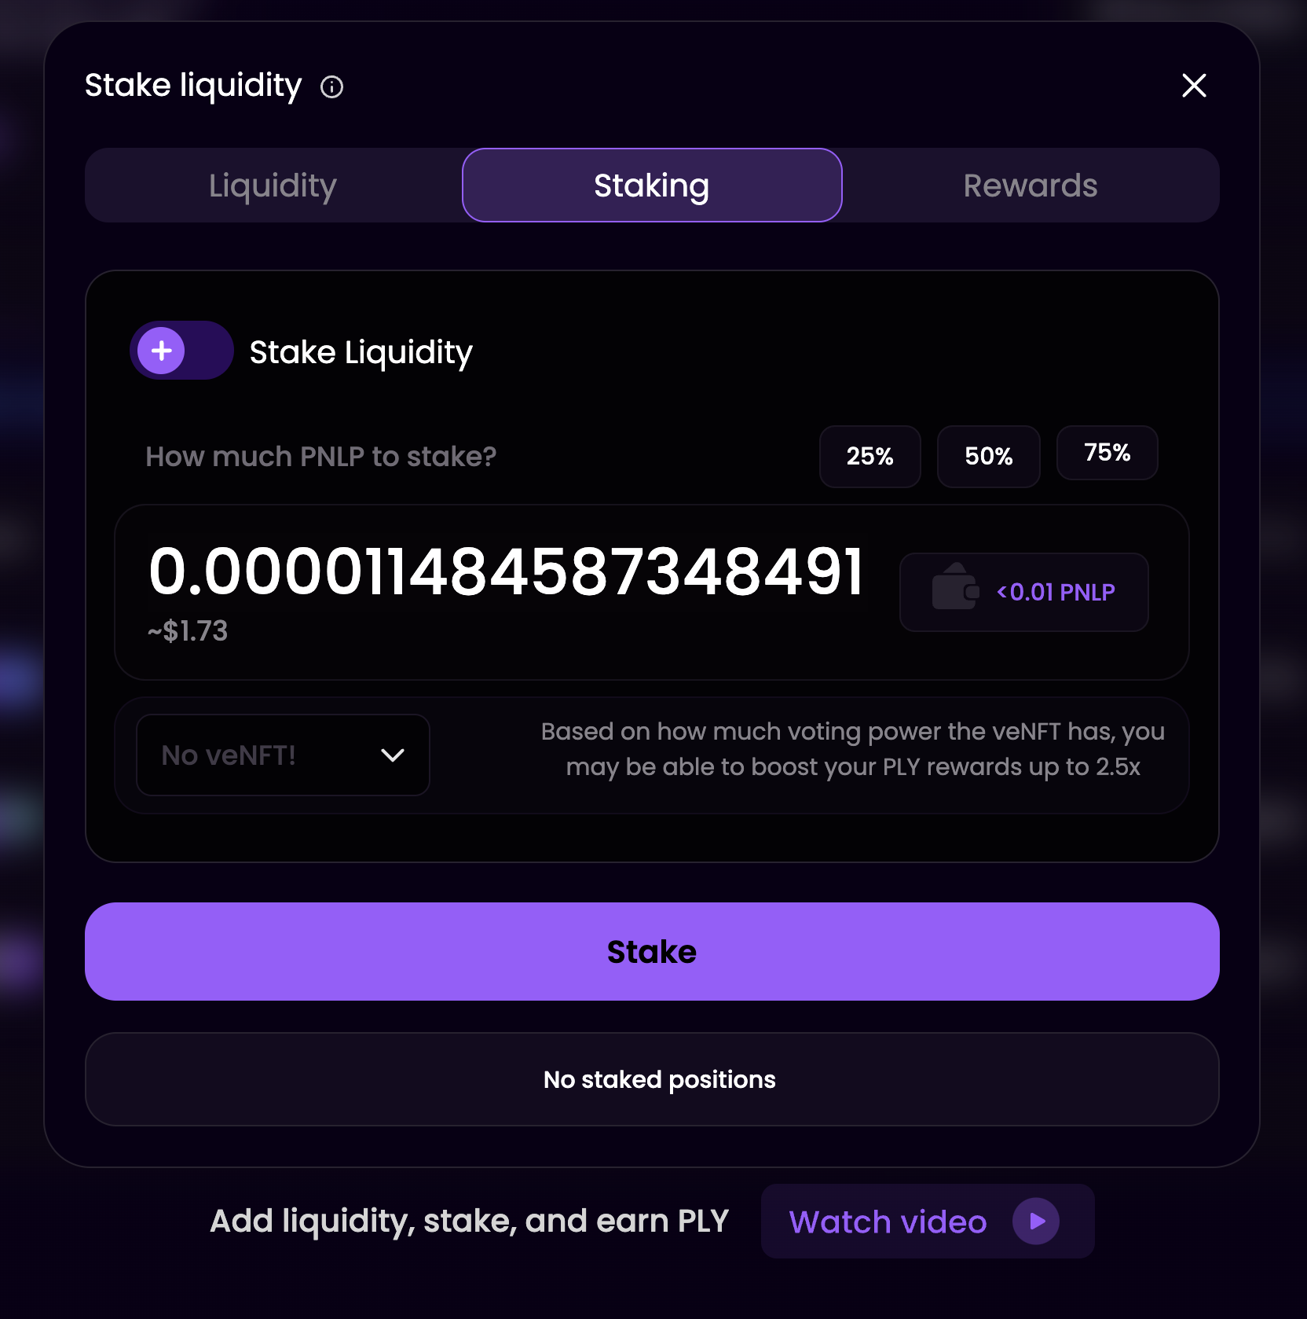Click the wallet icon for PNLP balance
Viewport: 1307px width, 1319px height.
click(x=954, y=588)
